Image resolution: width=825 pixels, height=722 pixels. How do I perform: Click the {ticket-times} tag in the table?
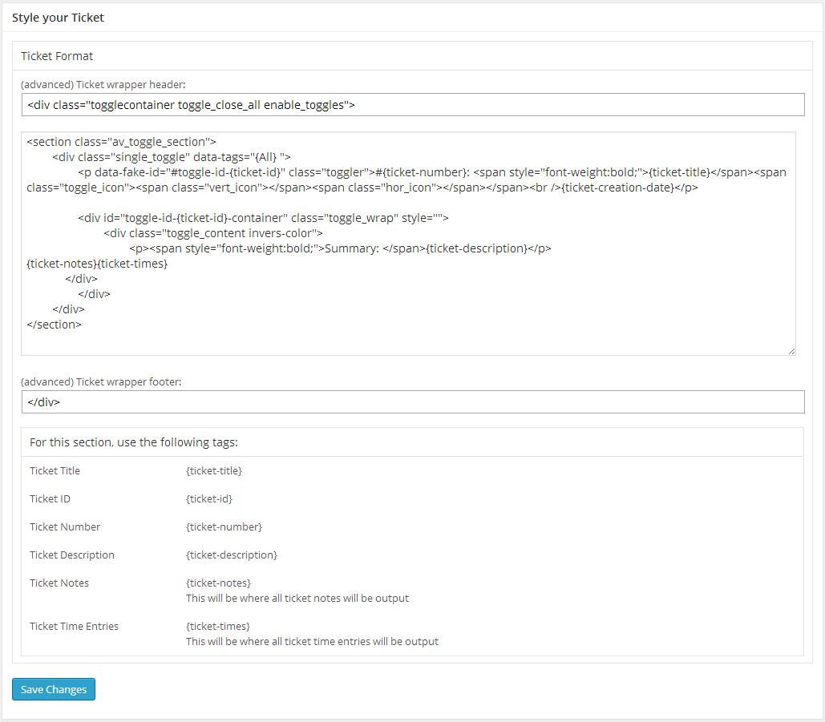pos(218,626)
